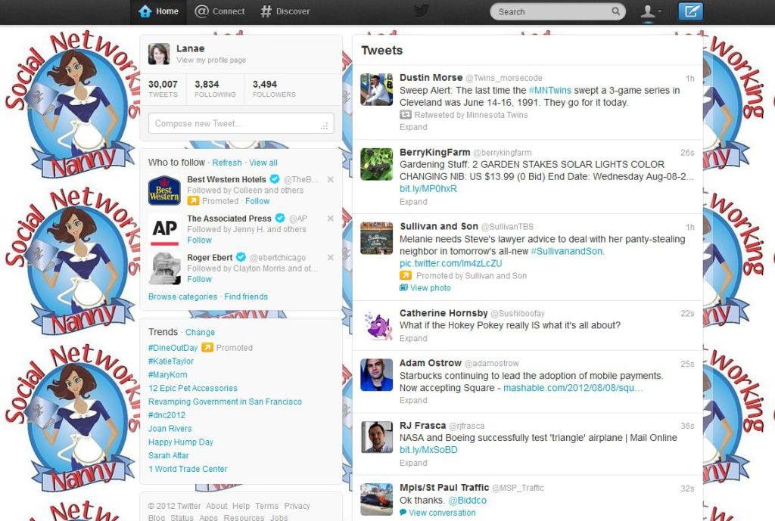
Task: Click promoted arrow icon beside Best Western
Action: coord(193,201)
